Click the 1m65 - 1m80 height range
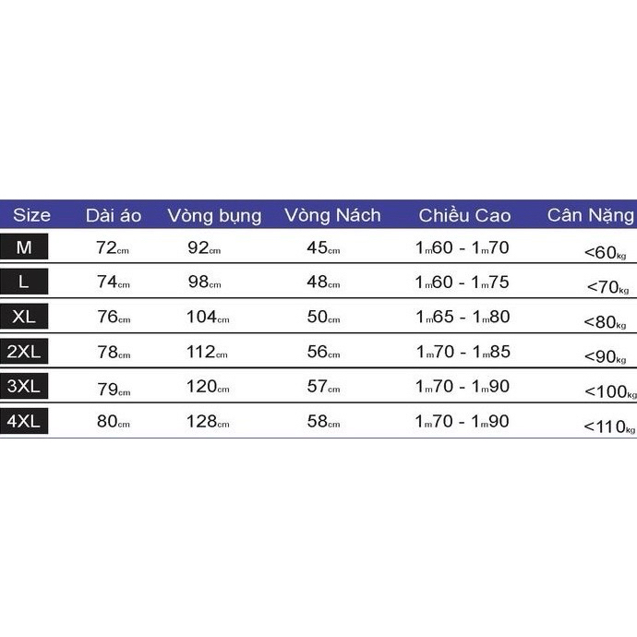Viewport: 637px width, 637px height. point(463,317)
